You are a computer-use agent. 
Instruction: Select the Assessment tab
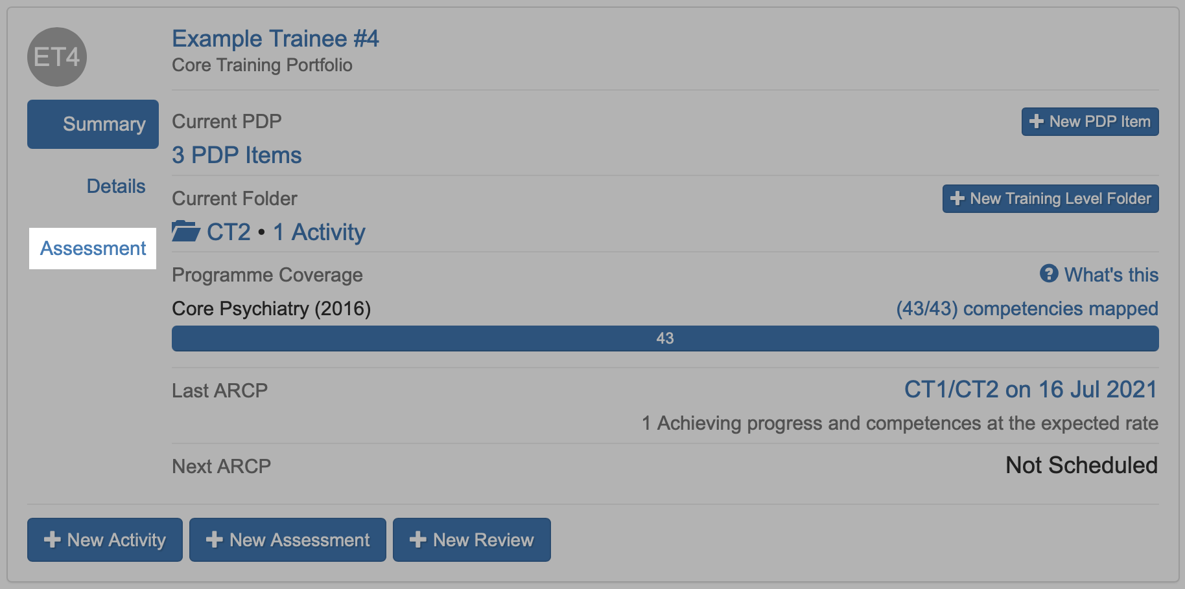click(x=93, y=249)
